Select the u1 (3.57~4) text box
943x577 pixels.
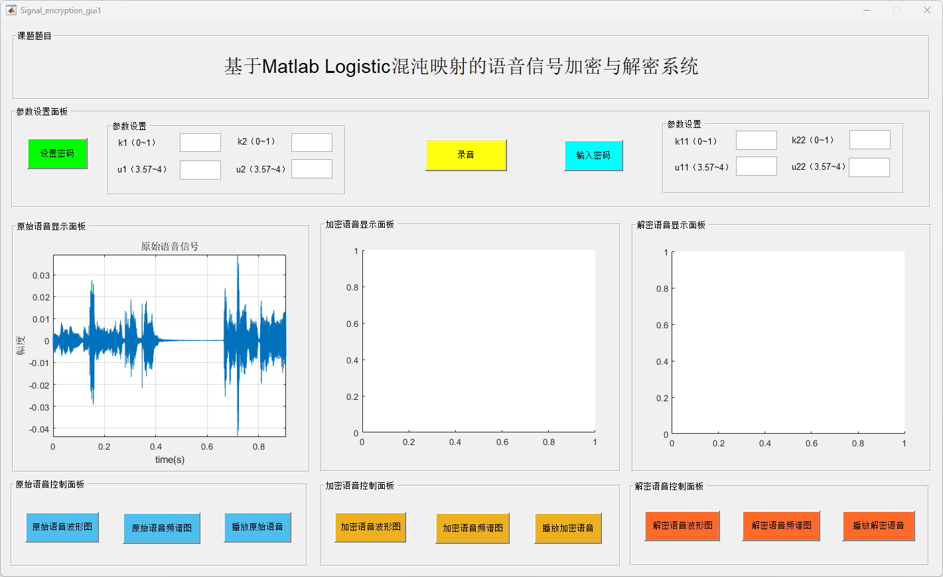(x=200, y=170)
